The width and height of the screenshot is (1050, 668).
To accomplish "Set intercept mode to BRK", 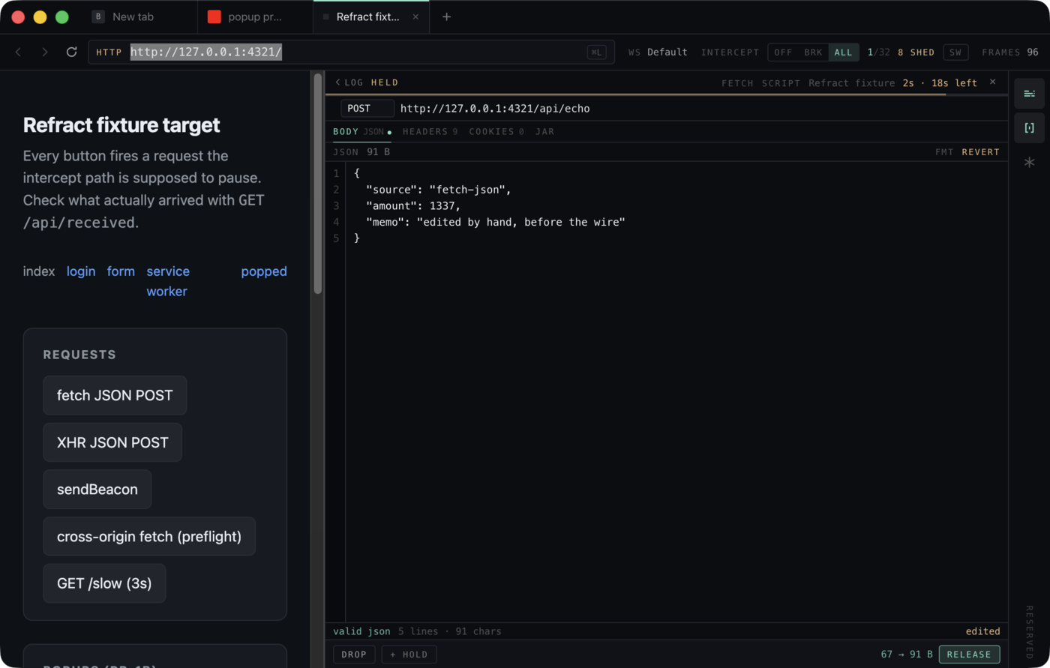I will (813, 52).
